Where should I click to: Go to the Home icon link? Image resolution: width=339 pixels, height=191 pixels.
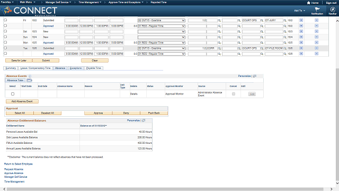pos(313,3)
